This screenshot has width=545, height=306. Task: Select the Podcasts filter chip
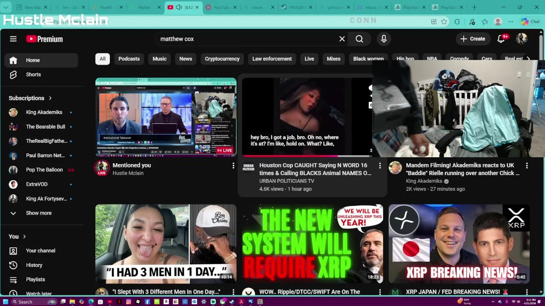[129, 59]
